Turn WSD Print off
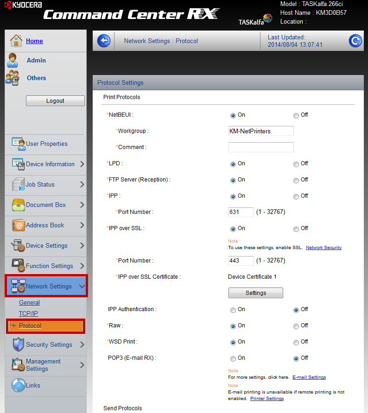This screenshot has width=368, height=413. pyautogui.click(x=296, y=343)
